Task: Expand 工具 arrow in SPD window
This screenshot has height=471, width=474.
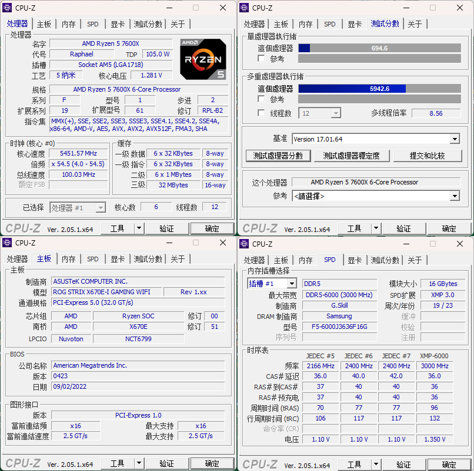Action: pos(376,464)
